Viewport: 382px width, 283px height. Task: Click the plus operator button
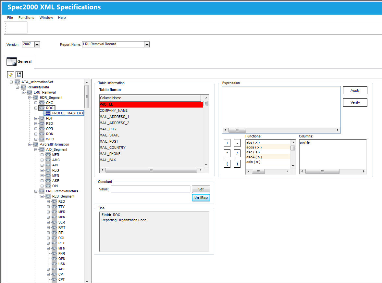pos(227,143)
